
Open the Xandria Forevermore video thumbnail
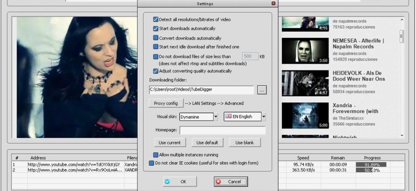305,115
